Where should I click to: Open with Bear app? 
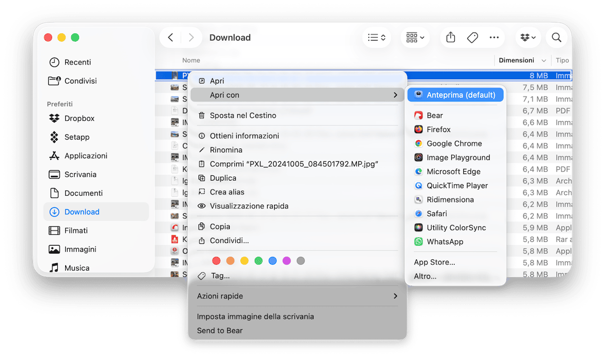455,115
